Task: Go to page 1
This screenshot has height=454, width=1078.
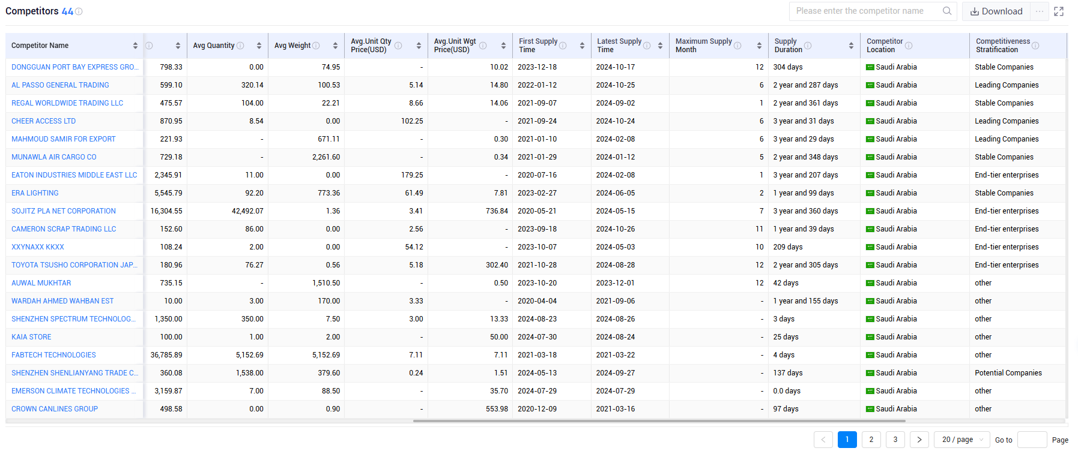Action: click(847, 440)
